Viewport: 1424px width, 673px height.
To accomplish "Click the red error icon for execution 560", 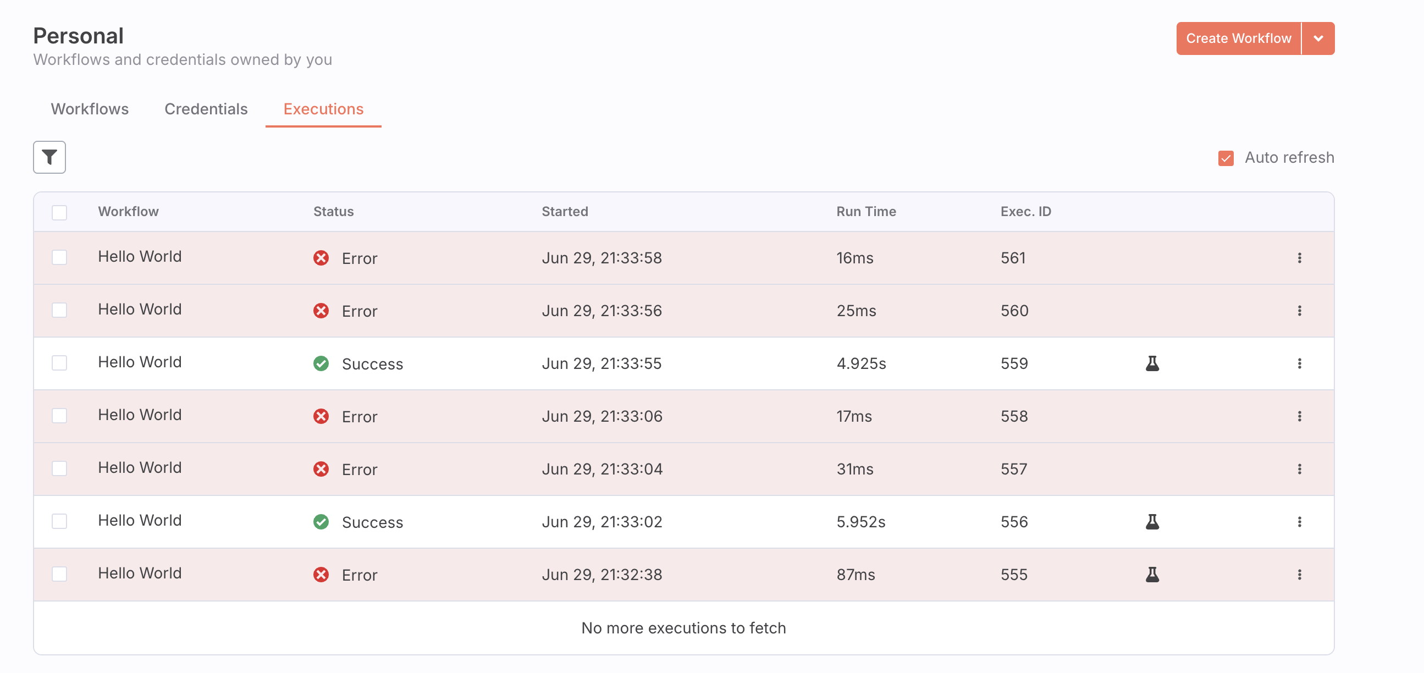I will point(321,311).
